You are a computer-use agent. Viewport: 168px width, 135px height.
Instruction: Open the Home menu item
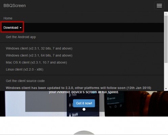[8, 18]
